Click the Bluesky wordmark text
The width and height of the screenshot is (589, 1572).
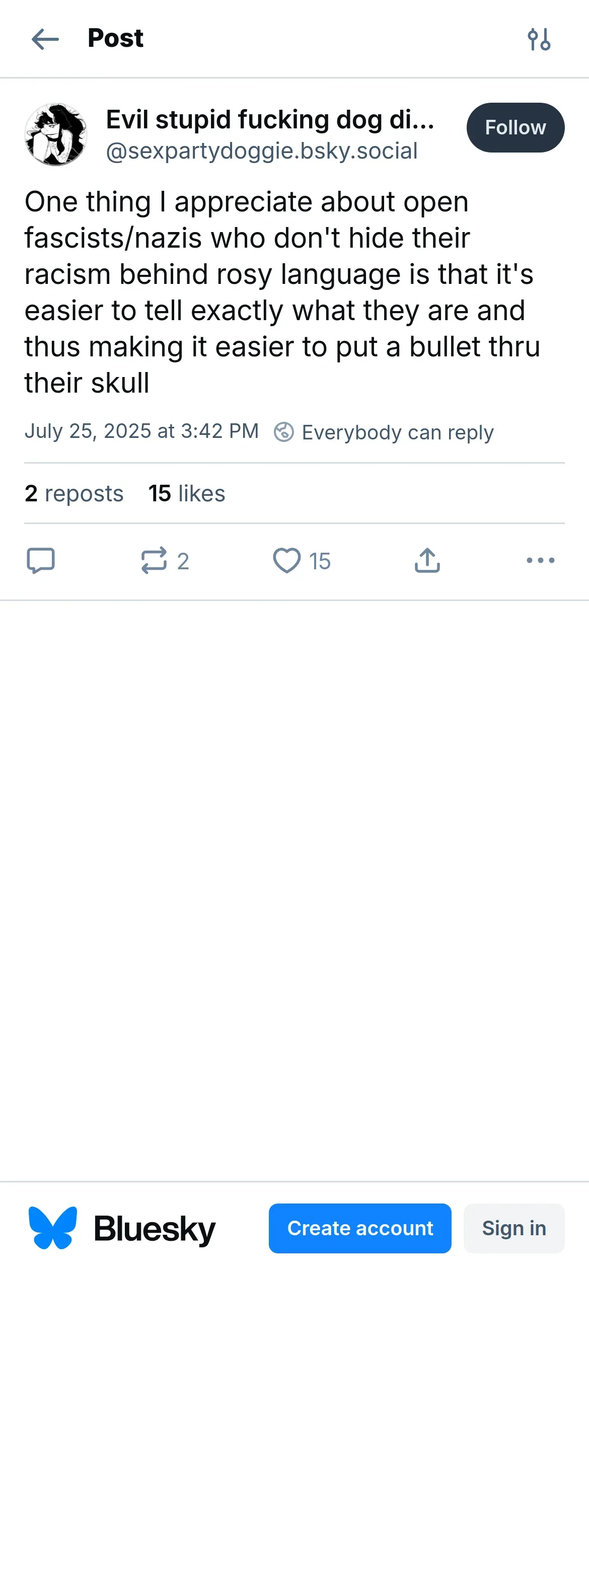(x=155, y=1228)
